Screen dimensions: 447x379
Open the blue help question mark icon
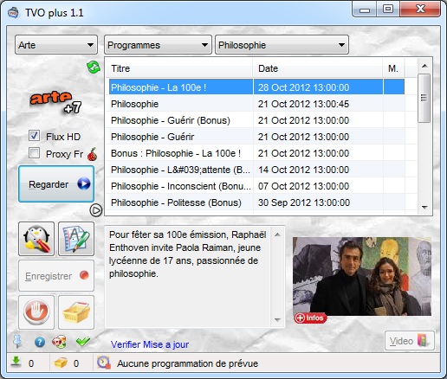[40, 343]
